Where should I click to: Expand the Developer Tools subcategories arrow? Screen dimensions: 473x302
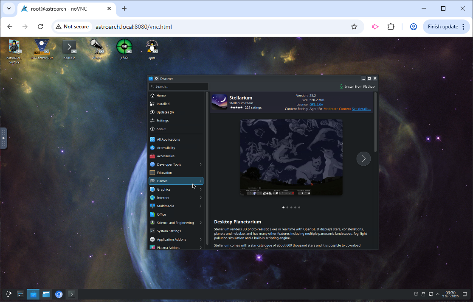200,164
